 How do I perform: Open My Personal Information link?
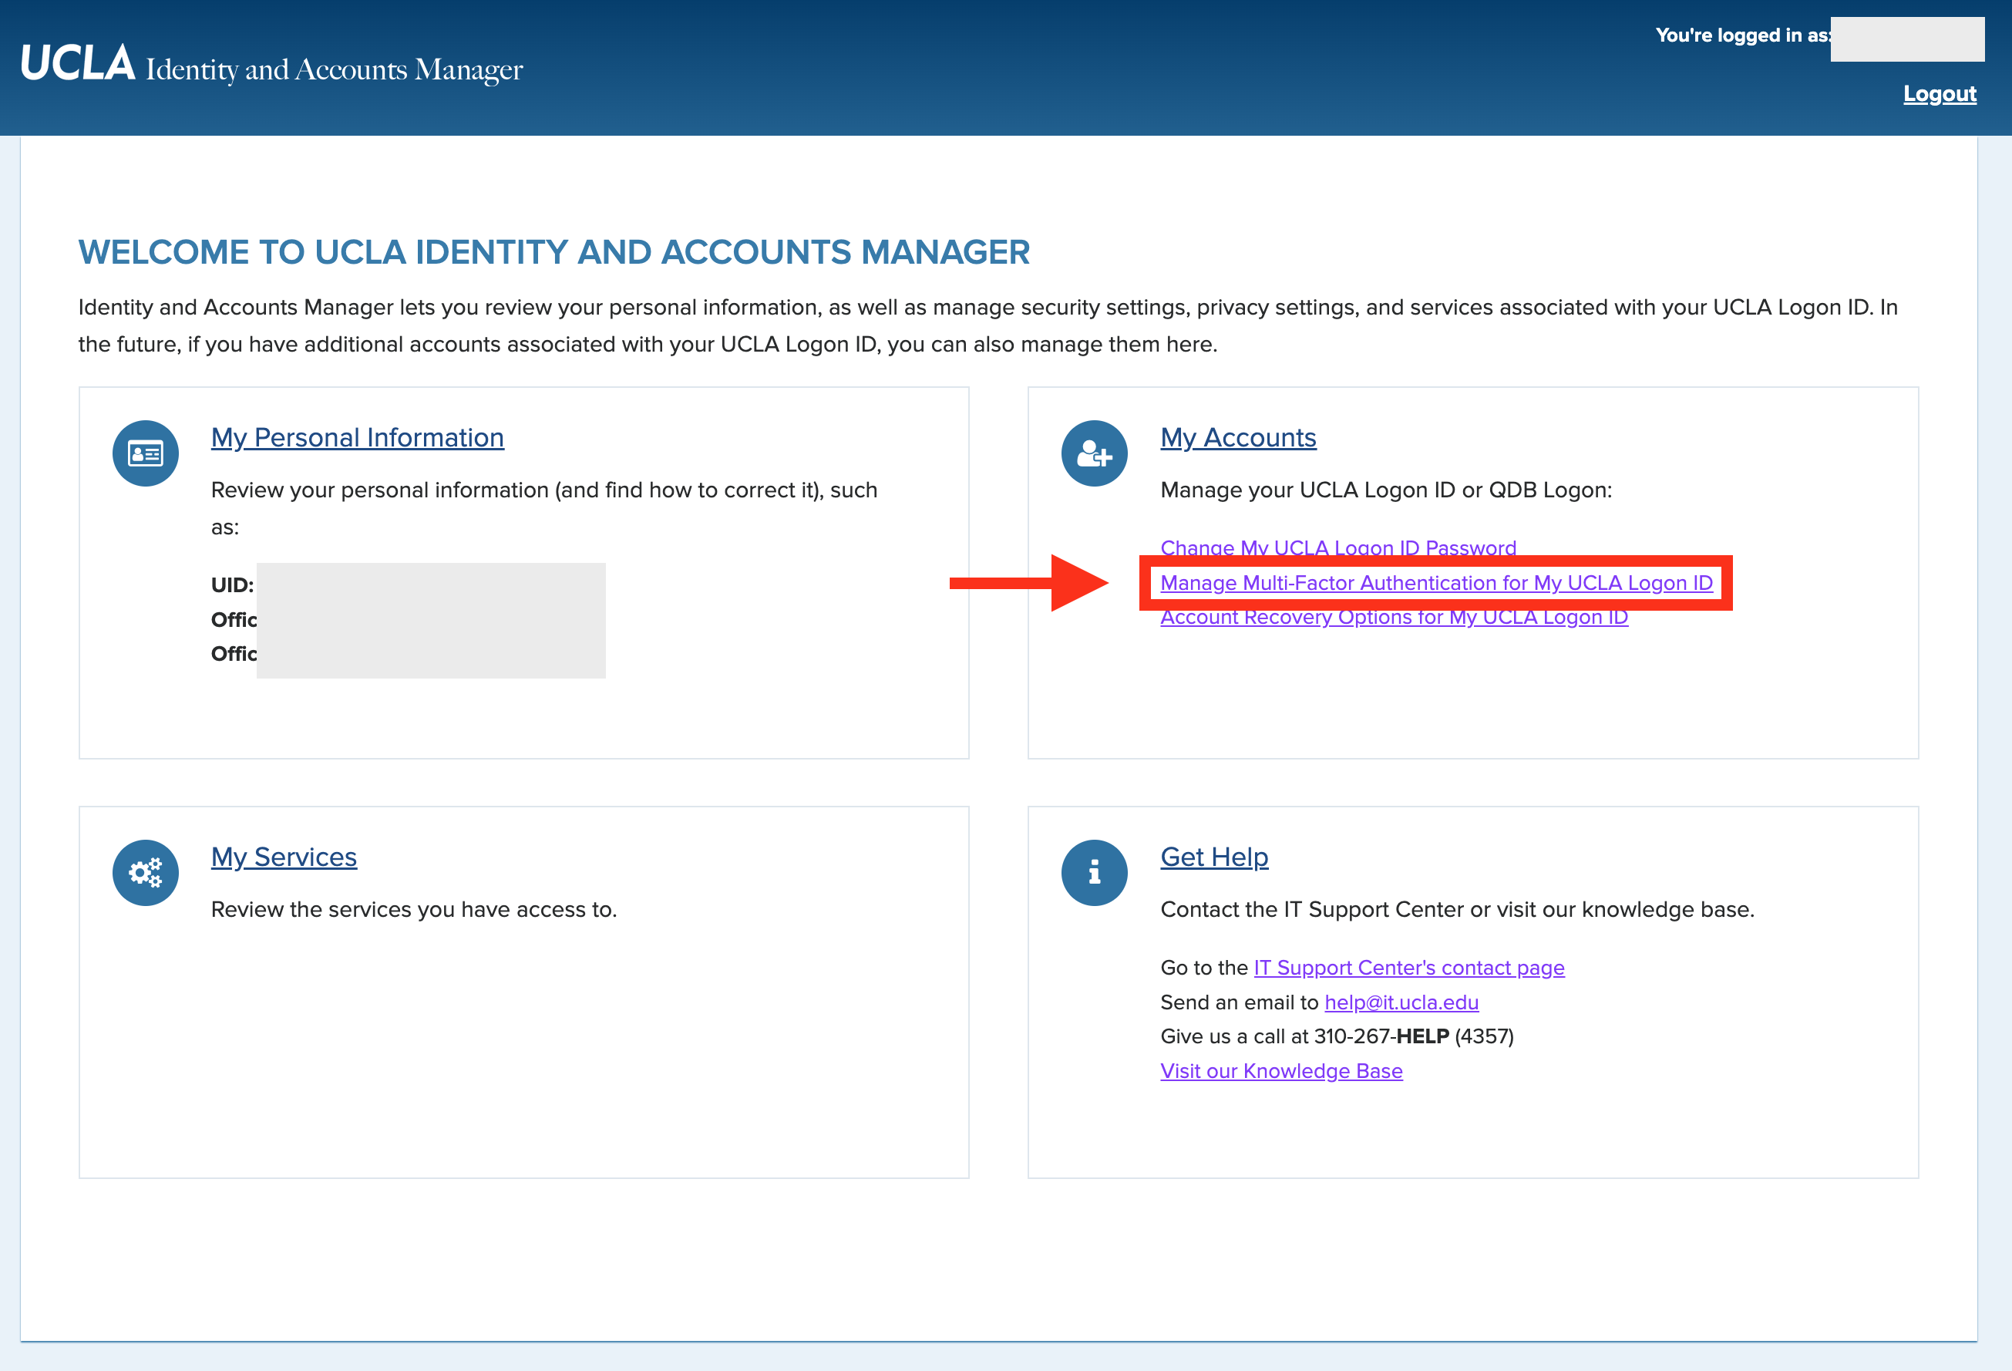(357, 437)
